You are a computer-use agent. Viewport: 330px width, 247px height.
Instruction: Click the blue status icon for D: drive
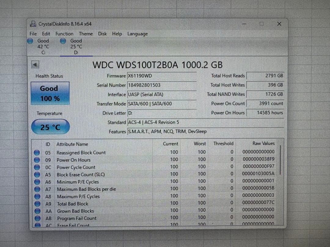click(63, 41)
